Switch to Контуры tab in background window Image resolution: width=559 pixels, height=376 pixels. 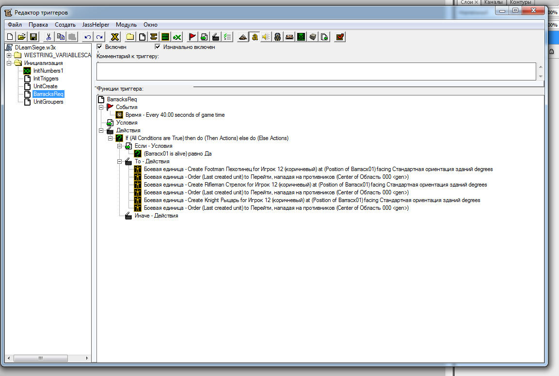coord(521,2)
